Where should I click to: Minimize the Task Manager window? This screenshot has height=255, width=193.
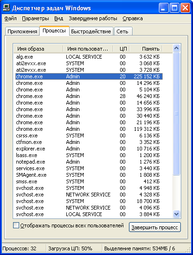coord(164,8)
